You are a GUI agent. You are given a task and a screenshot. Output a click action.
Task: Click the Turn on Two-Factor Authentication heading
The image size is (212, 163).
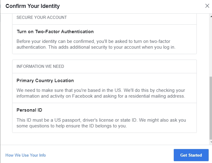click(x=55, y=32)
